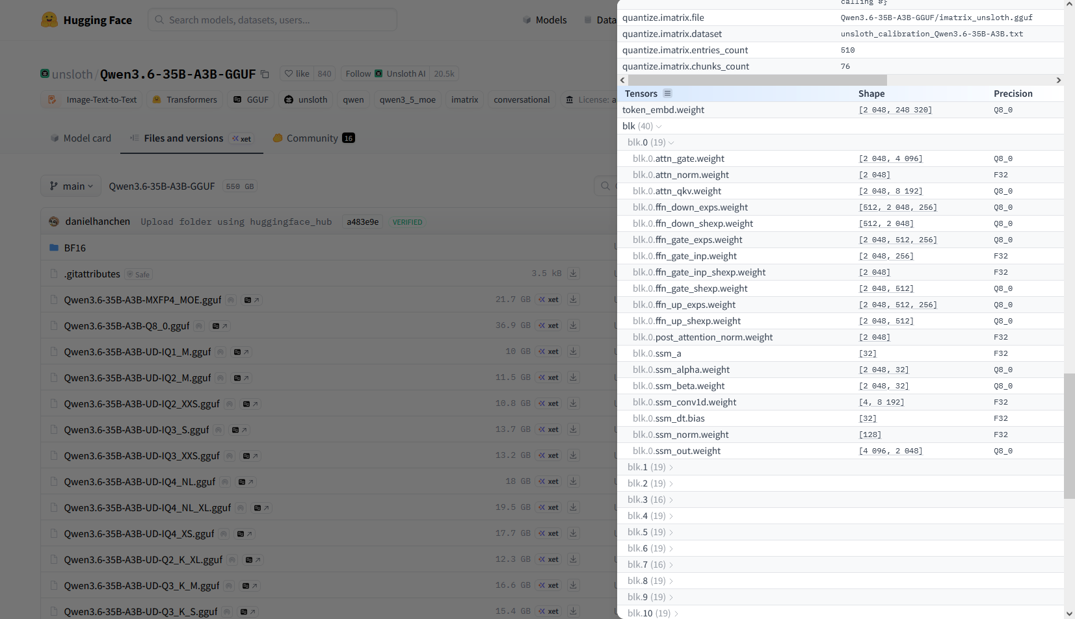Select the imatrix tag
Image resolution: width=1075 pixels, height=619 pixels.
pos(464,100)
